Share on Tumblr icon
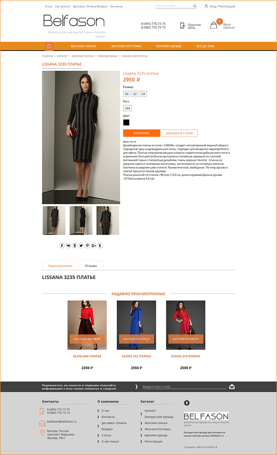 [100, 245]
